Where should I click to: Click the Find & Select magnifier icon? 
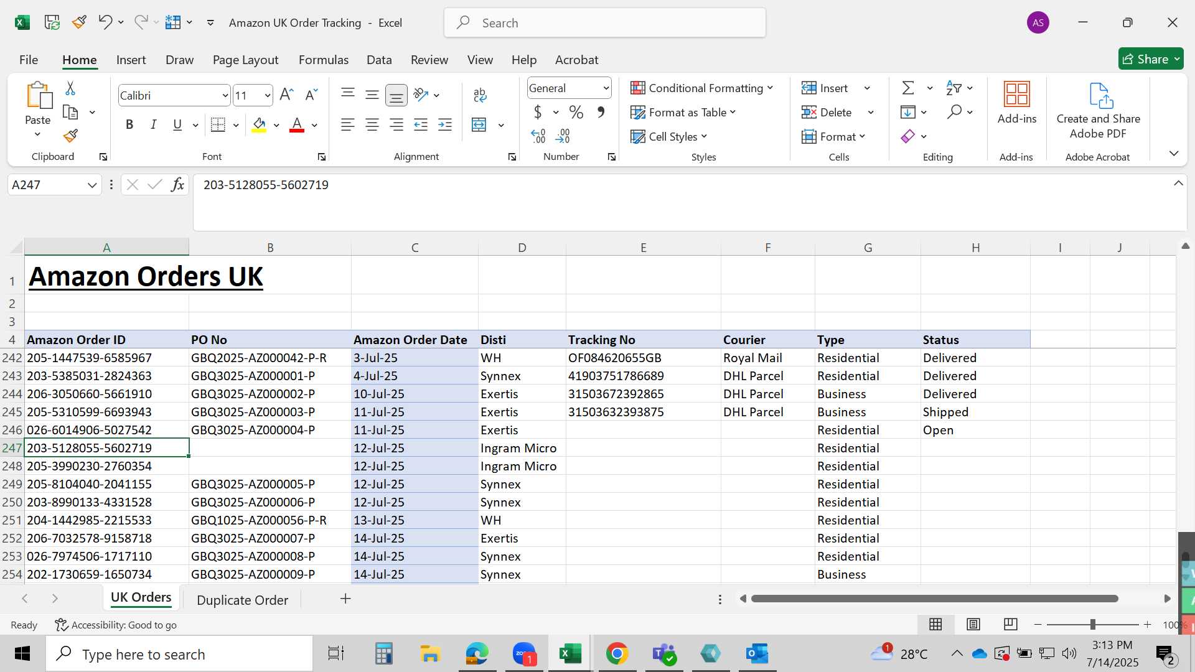click(954, 112)
